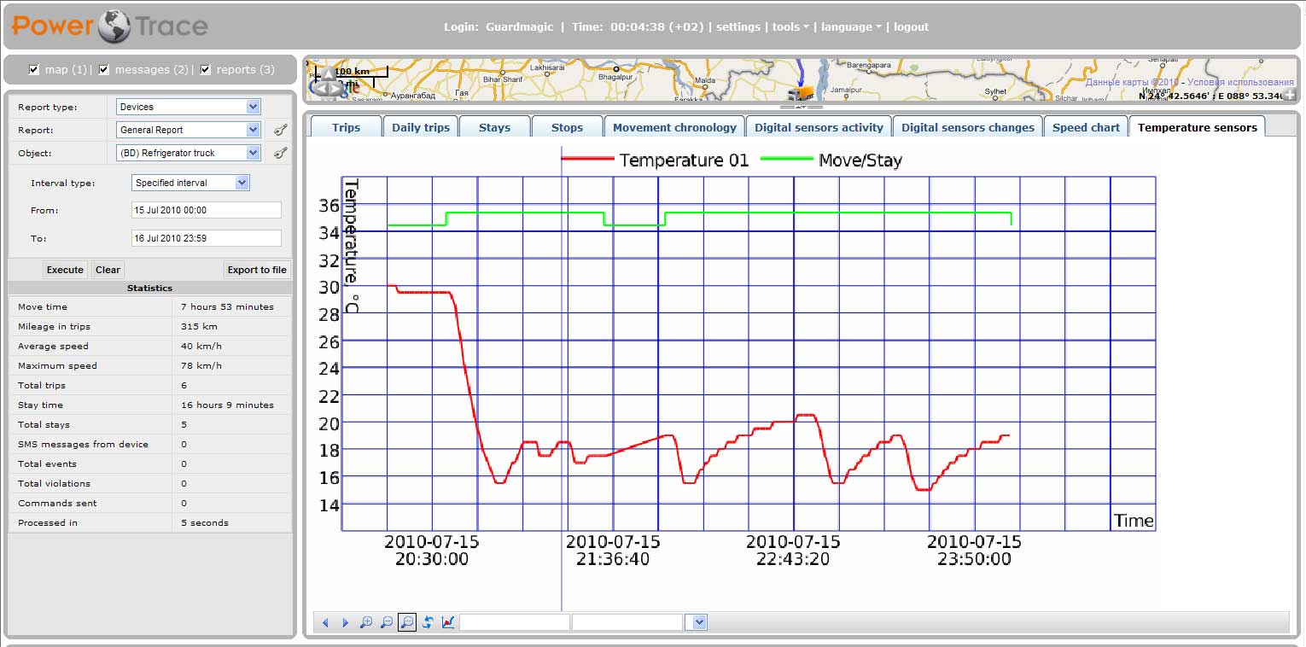Switch to the Speed chart tab

(1085, 127)
